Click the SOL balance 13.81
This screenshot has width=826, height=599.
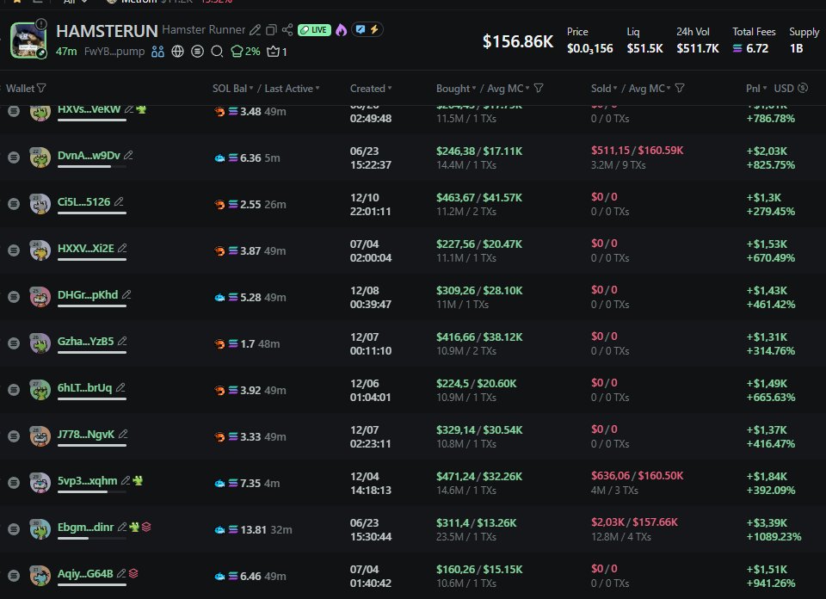pyautogui.click(x=253, y=529)
